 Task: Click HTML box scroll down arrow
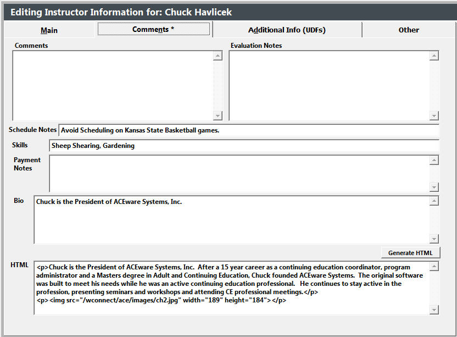(x=434, y=310)
